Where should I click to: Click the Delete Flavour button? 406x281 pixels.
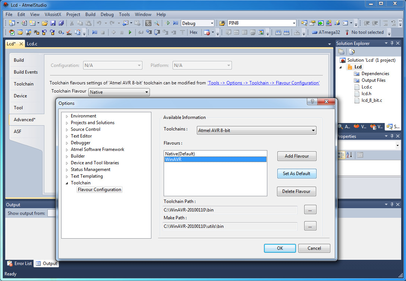[296, 191]
